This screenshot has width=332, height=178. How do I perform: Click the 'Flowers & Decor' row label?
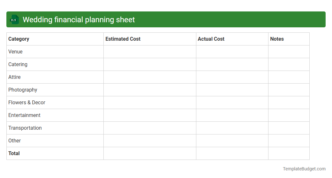click(27, 102)
